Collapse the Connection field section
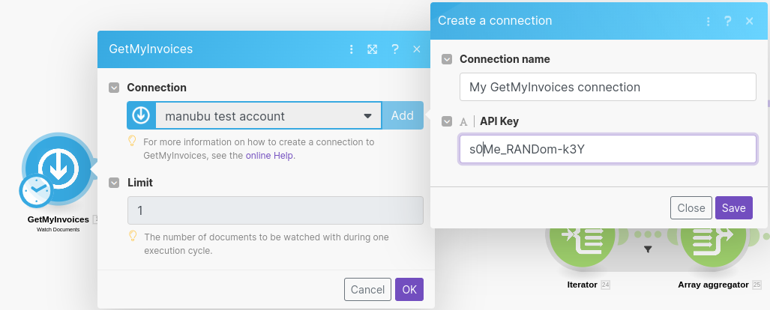The height and width of the screenshot is (310, 770). (x=114, y=88)
